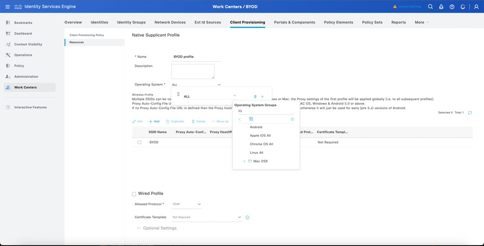This screenshot has width=484, height=246.
Task: Click Duplicate in the wireless profile toolbar
Action: pos(175,121)
